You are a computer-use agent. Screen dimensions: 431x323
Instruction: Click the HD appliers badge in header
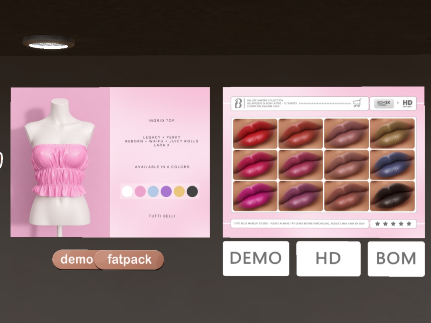(407, 103)
